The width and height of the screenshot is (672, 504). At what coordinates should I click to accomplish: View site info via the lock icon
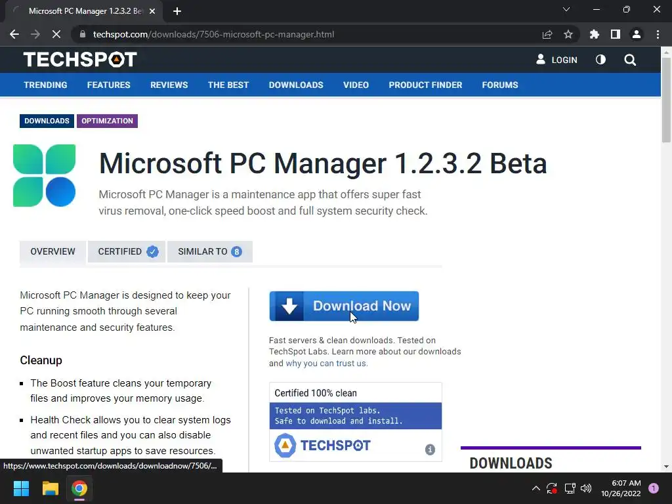pyautogui.click(x=83, y=34)
